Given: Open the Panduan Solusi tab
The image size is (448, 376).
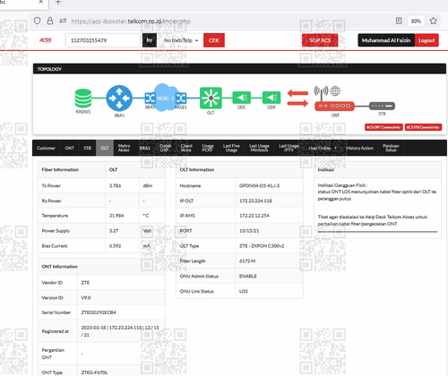Looking at the screenshot, I should [x=391, y=148].
